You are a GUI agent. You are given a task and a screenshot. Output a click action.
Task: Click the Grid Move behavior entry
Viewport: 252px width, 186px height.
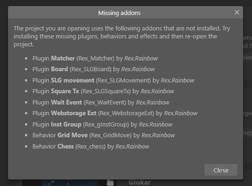click(103, 135)
